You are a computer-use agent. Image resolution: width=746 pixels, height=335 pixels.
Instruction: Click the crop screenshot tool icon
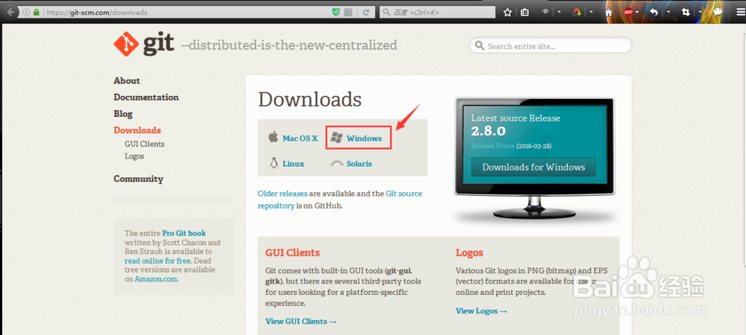coord(686,13)
